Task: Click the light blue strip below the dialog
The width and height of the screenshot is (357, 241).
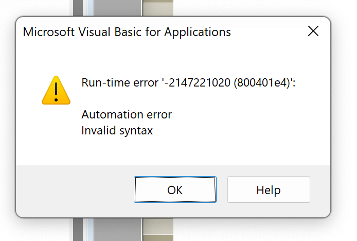Action: (x=90, y=229)
